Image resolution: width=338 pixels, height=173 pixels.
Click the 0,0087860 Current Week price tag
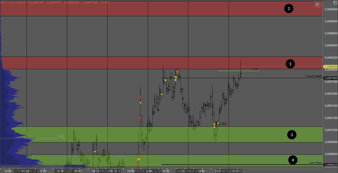tap(331, 78)
